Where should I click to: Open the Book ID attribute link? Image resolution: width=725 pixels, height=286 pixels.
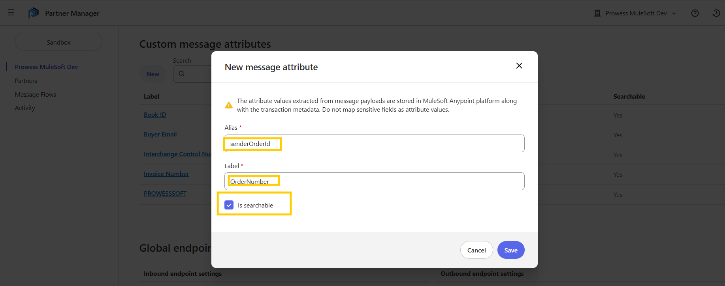[x=155, y=115]
